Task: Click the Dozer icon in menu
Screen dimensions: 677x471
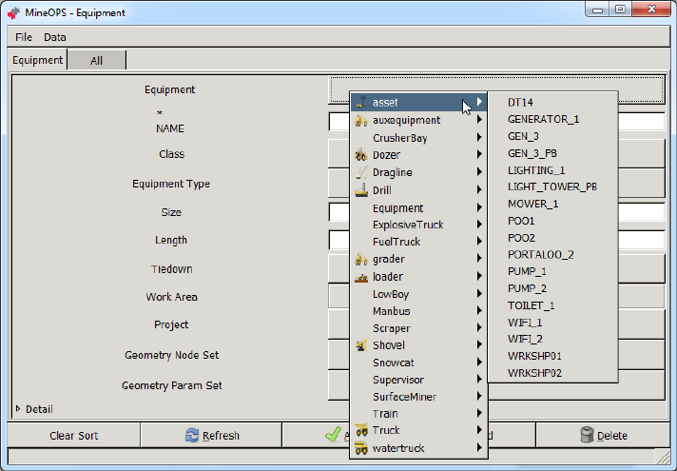Action: click(361, 155)
